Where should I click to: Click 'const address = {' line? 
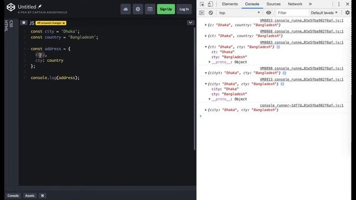click(51, 49)
